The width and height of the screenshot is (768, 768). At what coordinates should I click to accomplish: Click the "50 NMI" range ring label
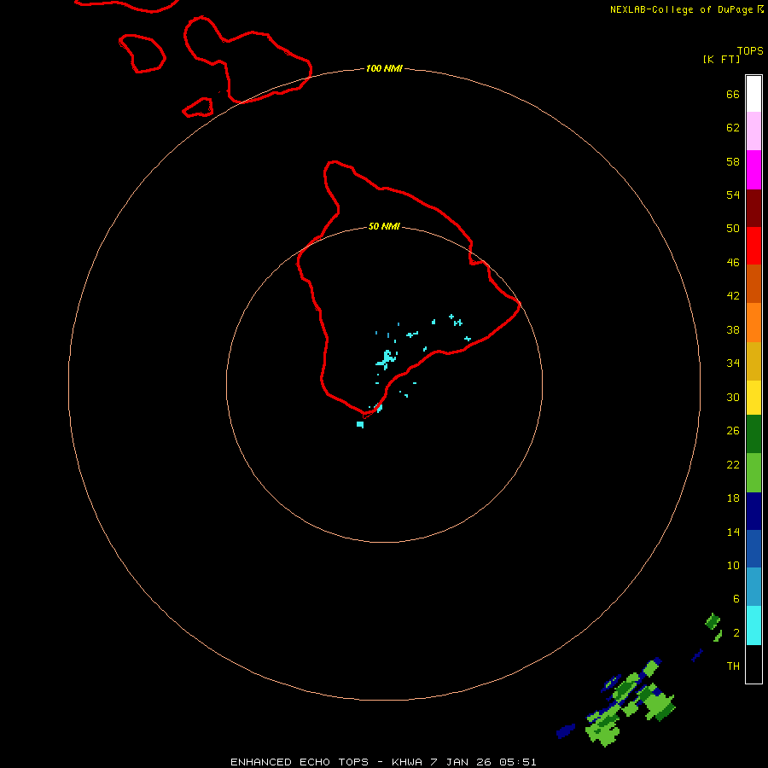coord(384,226)
